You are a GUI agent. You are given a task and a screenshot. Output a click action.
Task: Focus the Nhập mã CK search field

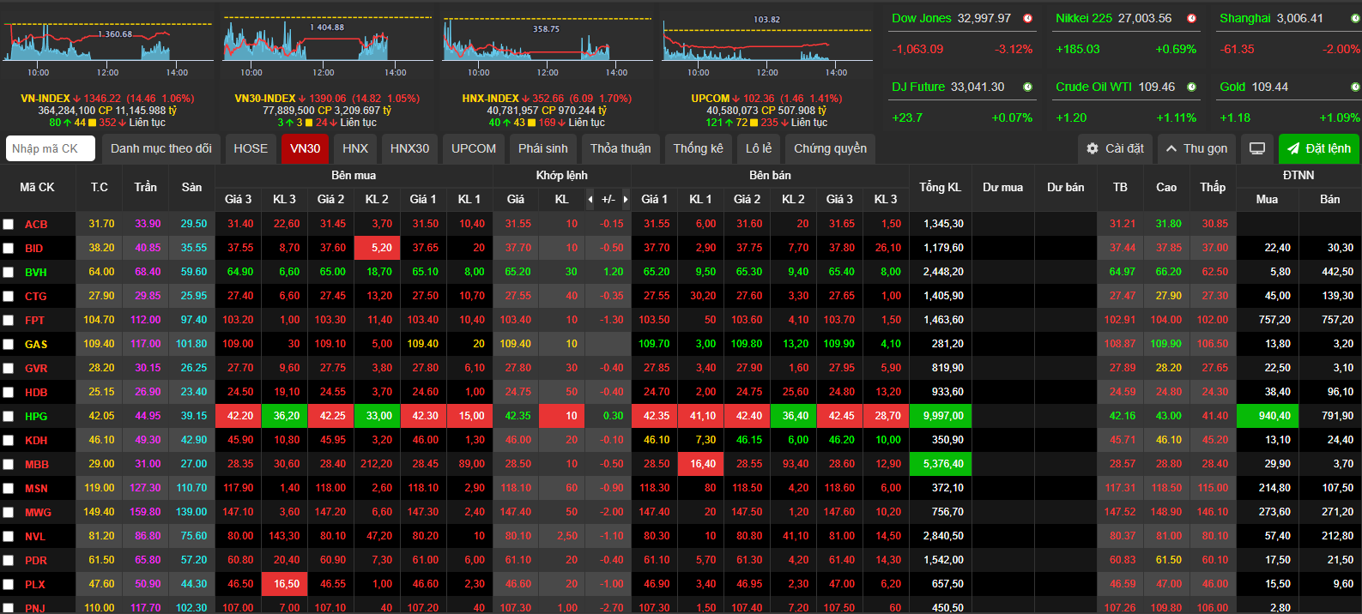[x=50, y=148]
